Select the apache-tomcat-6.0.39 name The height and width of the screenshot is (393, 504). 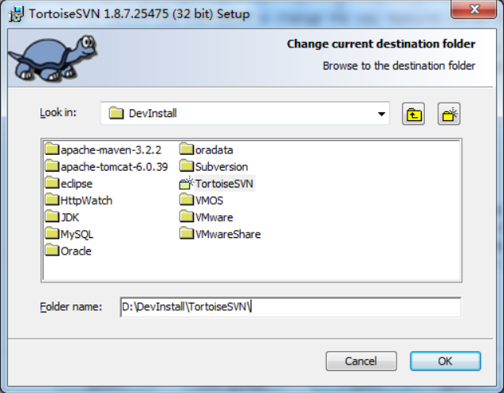tap(114, 167)
